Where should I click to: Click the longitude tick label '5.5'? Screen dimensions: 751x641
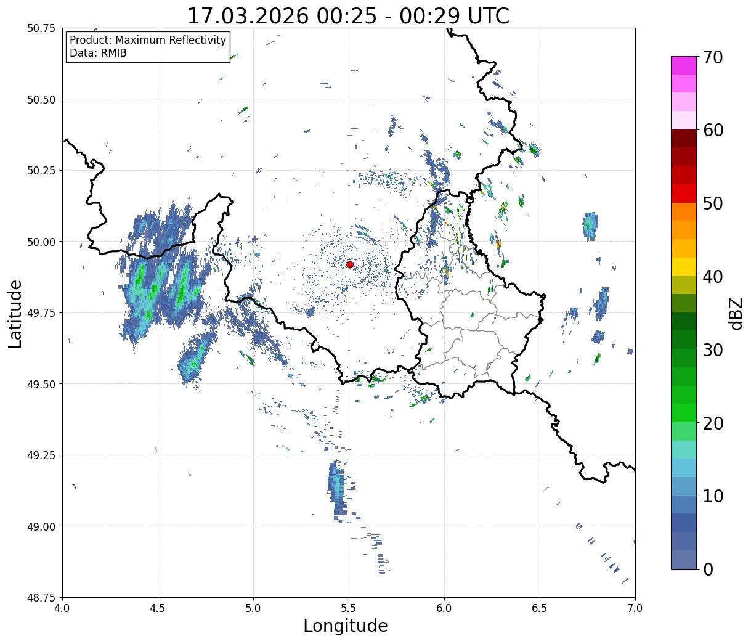click(x=349, y=608)
